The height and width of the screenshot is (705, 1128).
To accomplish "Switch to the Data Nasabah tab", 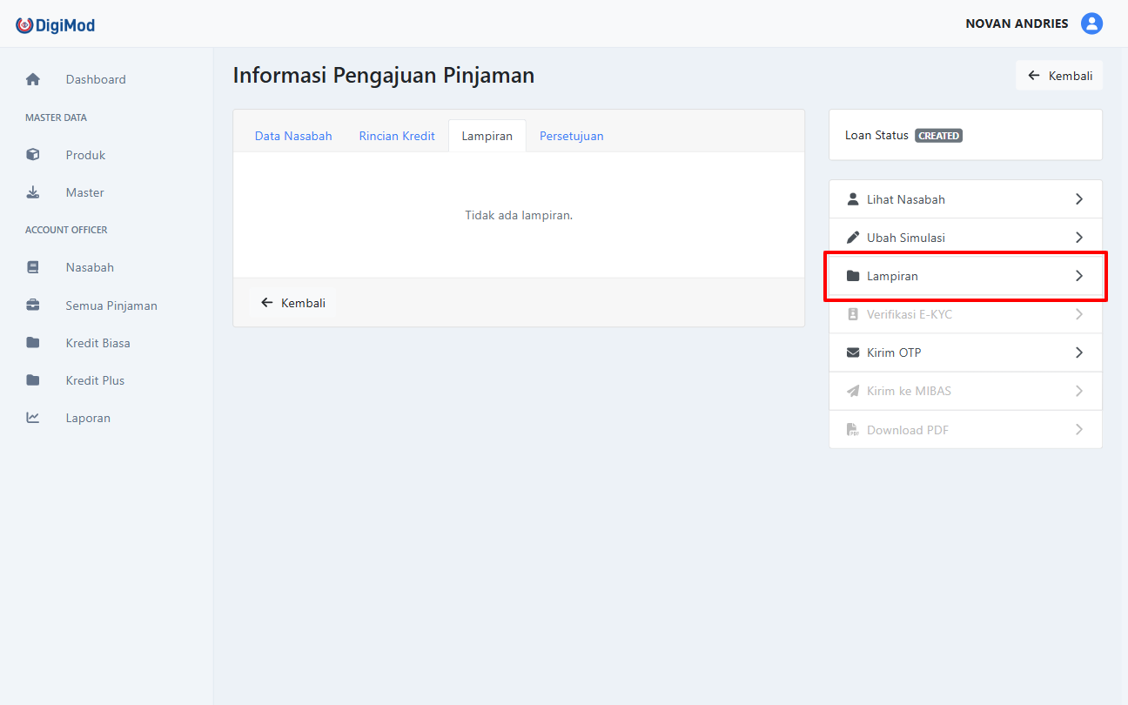I will [x=293, y=136].
